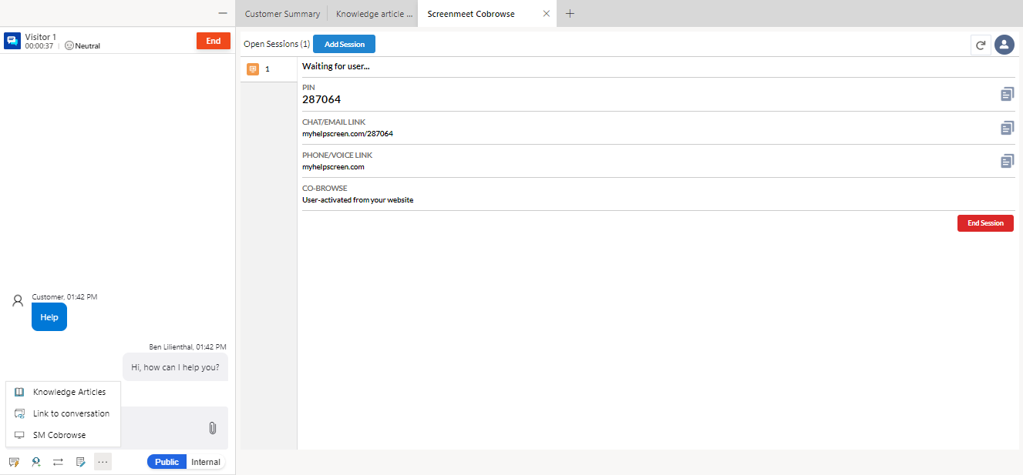The width and height of the screenshot is (1023, 475).
Task: Switch to Customer Summary tab
Action: click(x=282, y=14)
